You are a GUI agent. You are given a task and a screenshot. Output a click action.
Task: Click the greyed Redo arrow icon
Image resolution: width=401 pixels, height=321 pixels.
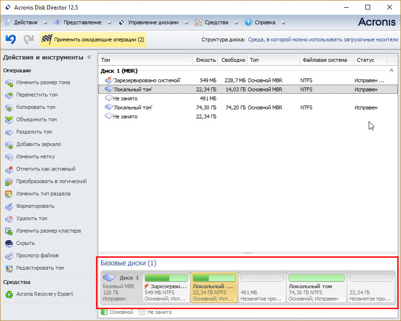pyautogui.click(x=29, y=39)
